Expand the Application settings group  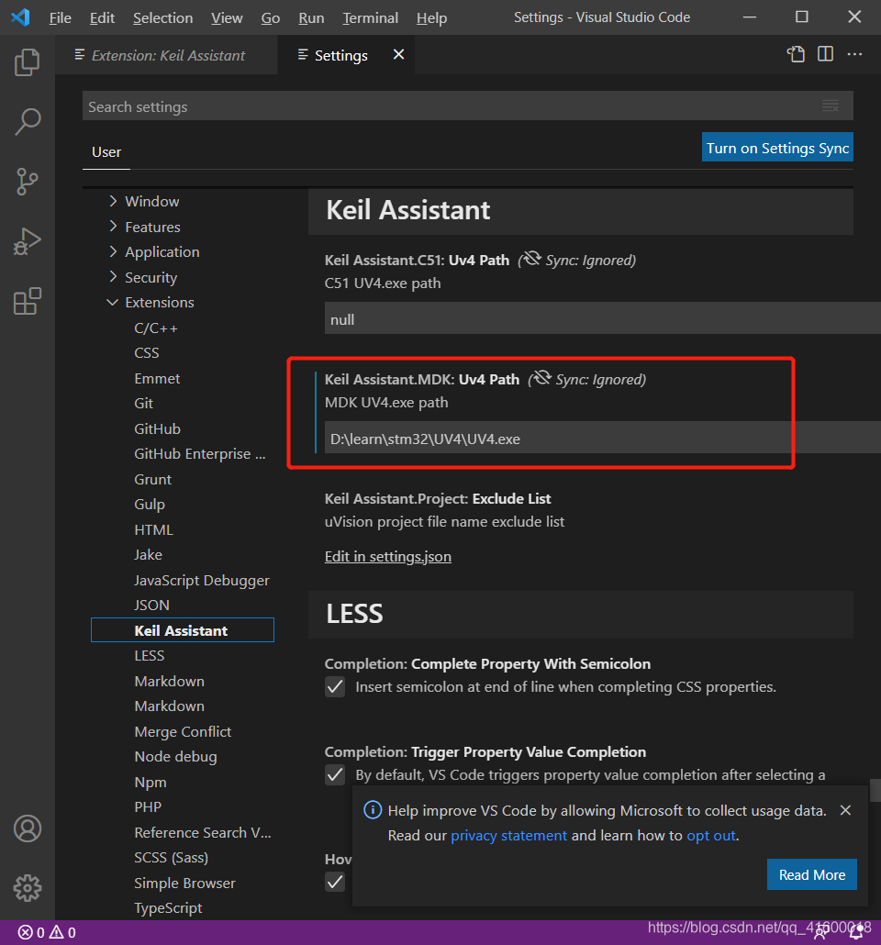tap(113, 251)
